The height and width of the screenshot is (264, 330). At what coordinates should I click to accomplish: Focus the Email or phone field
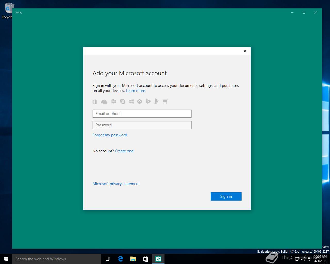pyautogui.click(x=142, y=114)
